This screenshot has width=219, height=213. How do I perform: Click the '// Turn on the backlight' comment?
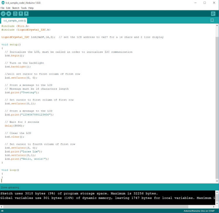pyautogui.click(x=24, y=63)
